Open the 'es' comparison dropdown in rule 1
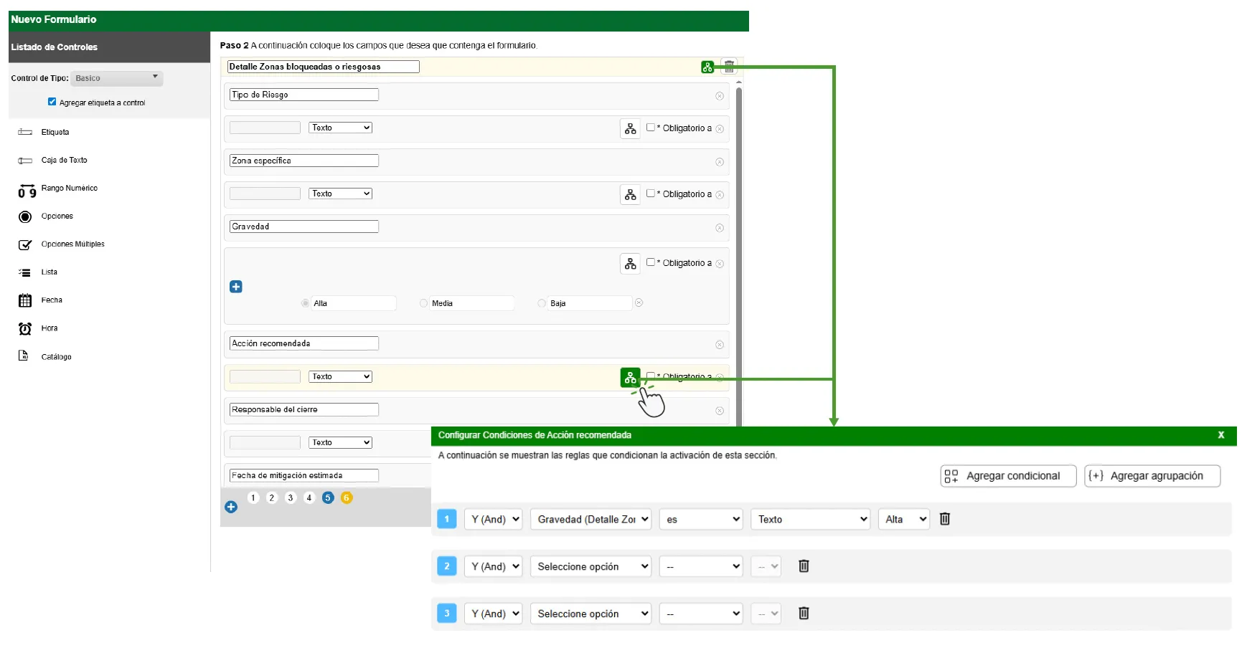1247x648 pixels. point(701,519)
